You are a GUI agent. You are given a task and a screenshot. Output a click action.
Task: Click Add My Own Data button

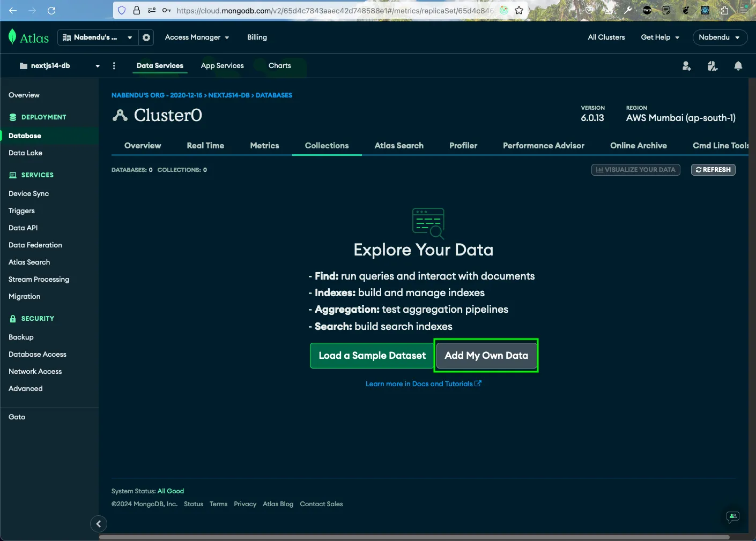486,356
